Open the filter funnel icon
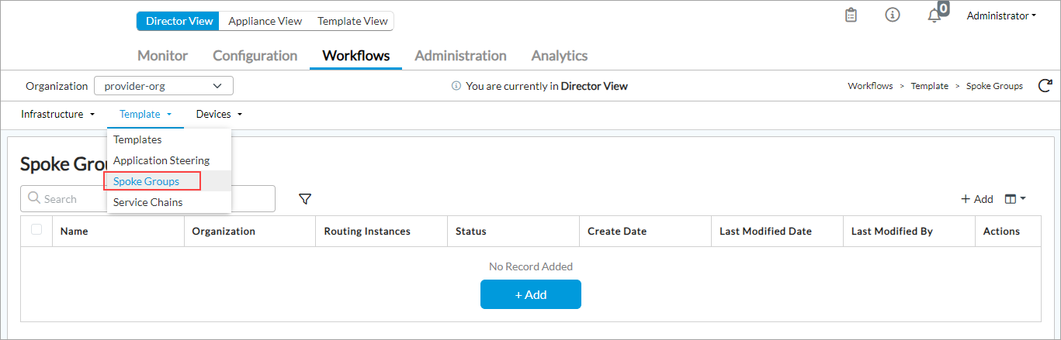Viewport: 1061px width, 340px height. pos(305,199)
